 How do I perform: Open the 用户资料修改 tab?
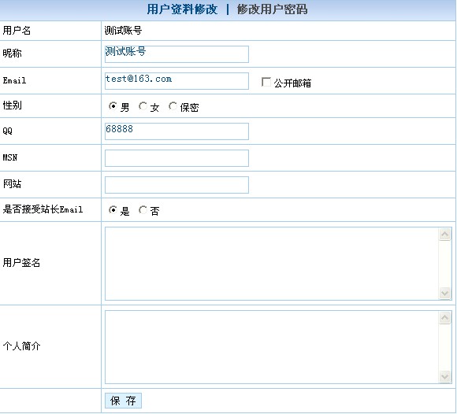pyautogui.click(x=182, y=9)
